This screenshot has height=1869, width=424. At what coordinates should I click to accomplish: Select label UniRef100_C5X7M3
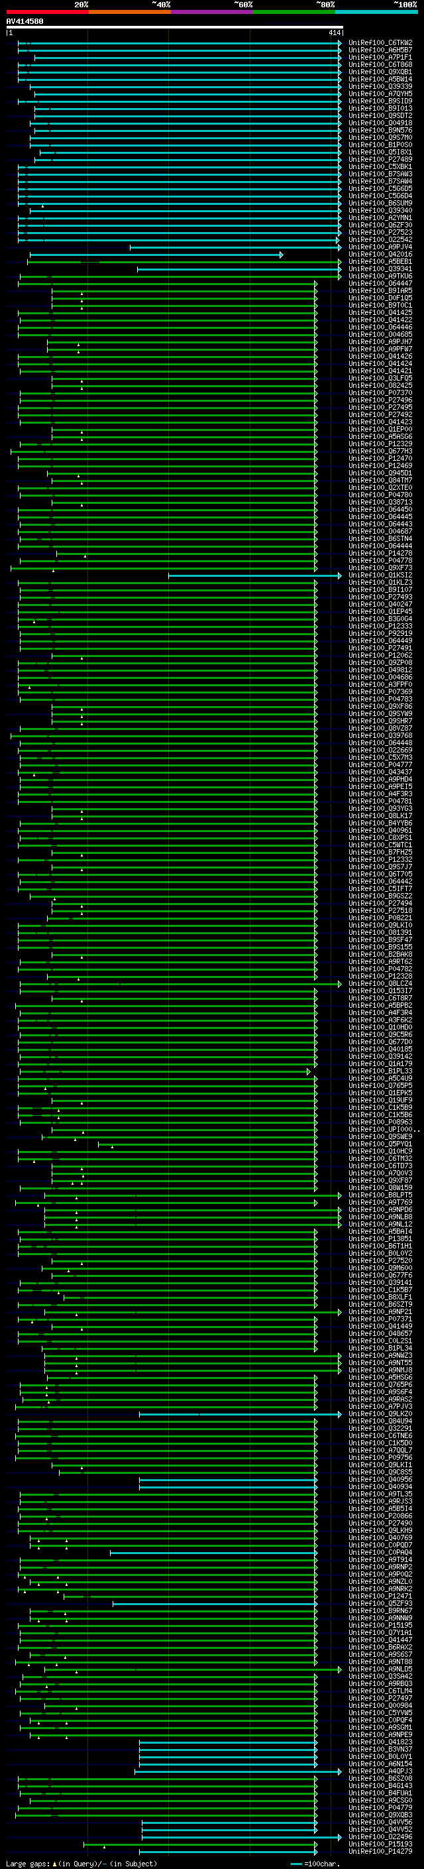(x=380, y=756)
